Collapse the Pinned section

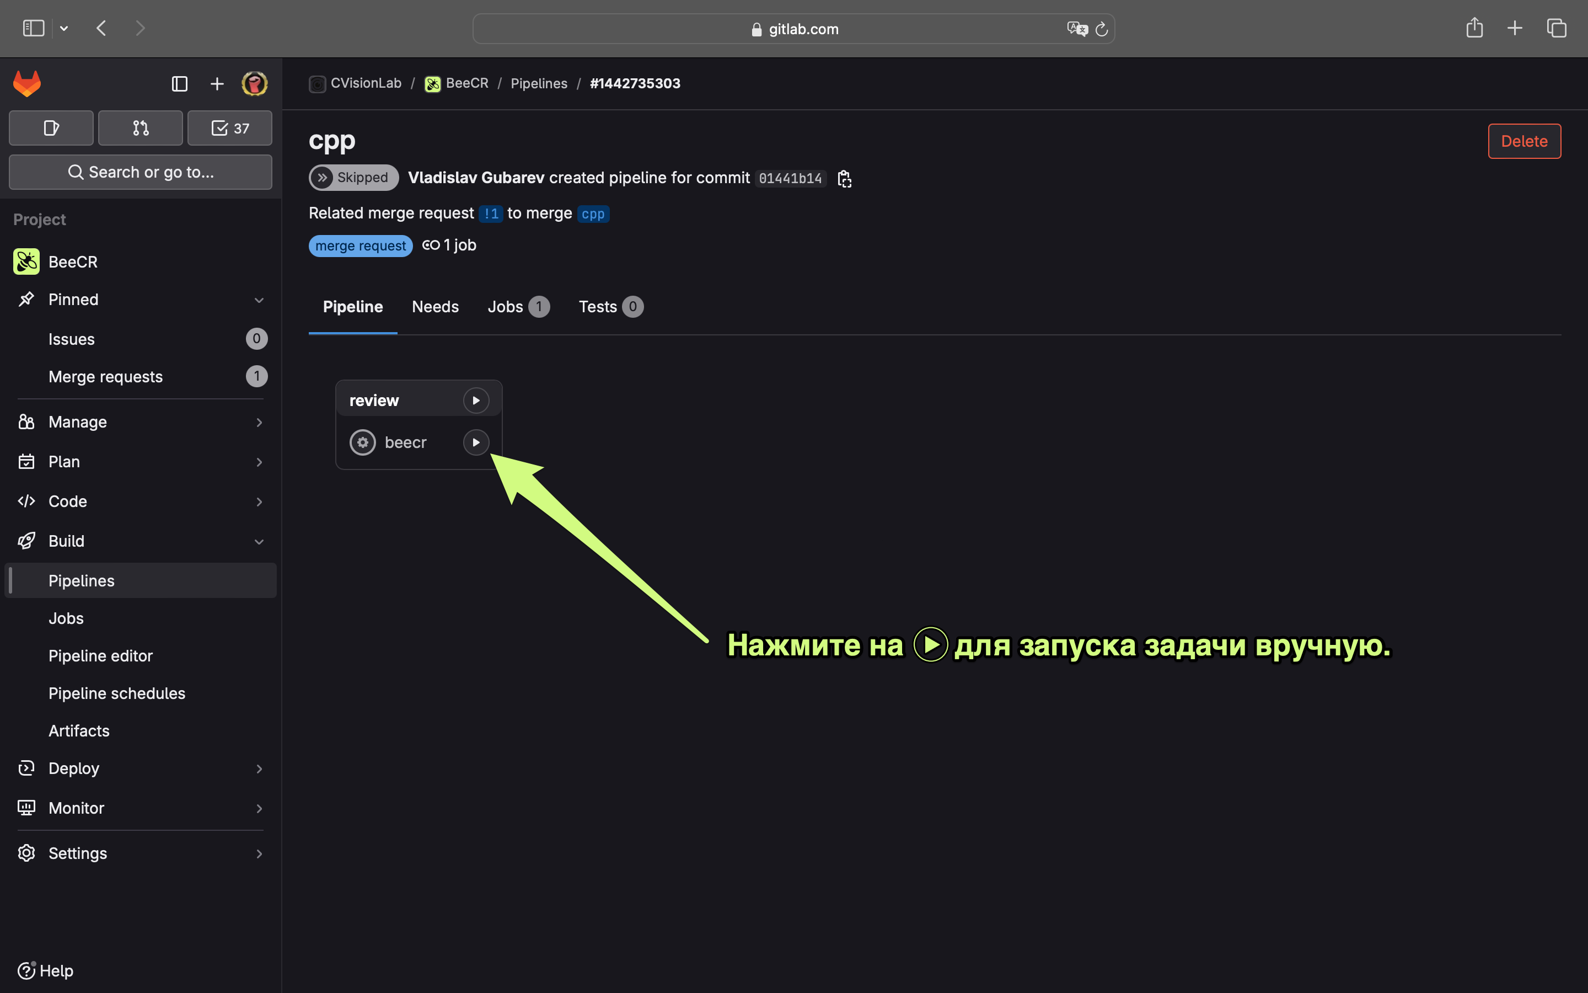point(259,299)
